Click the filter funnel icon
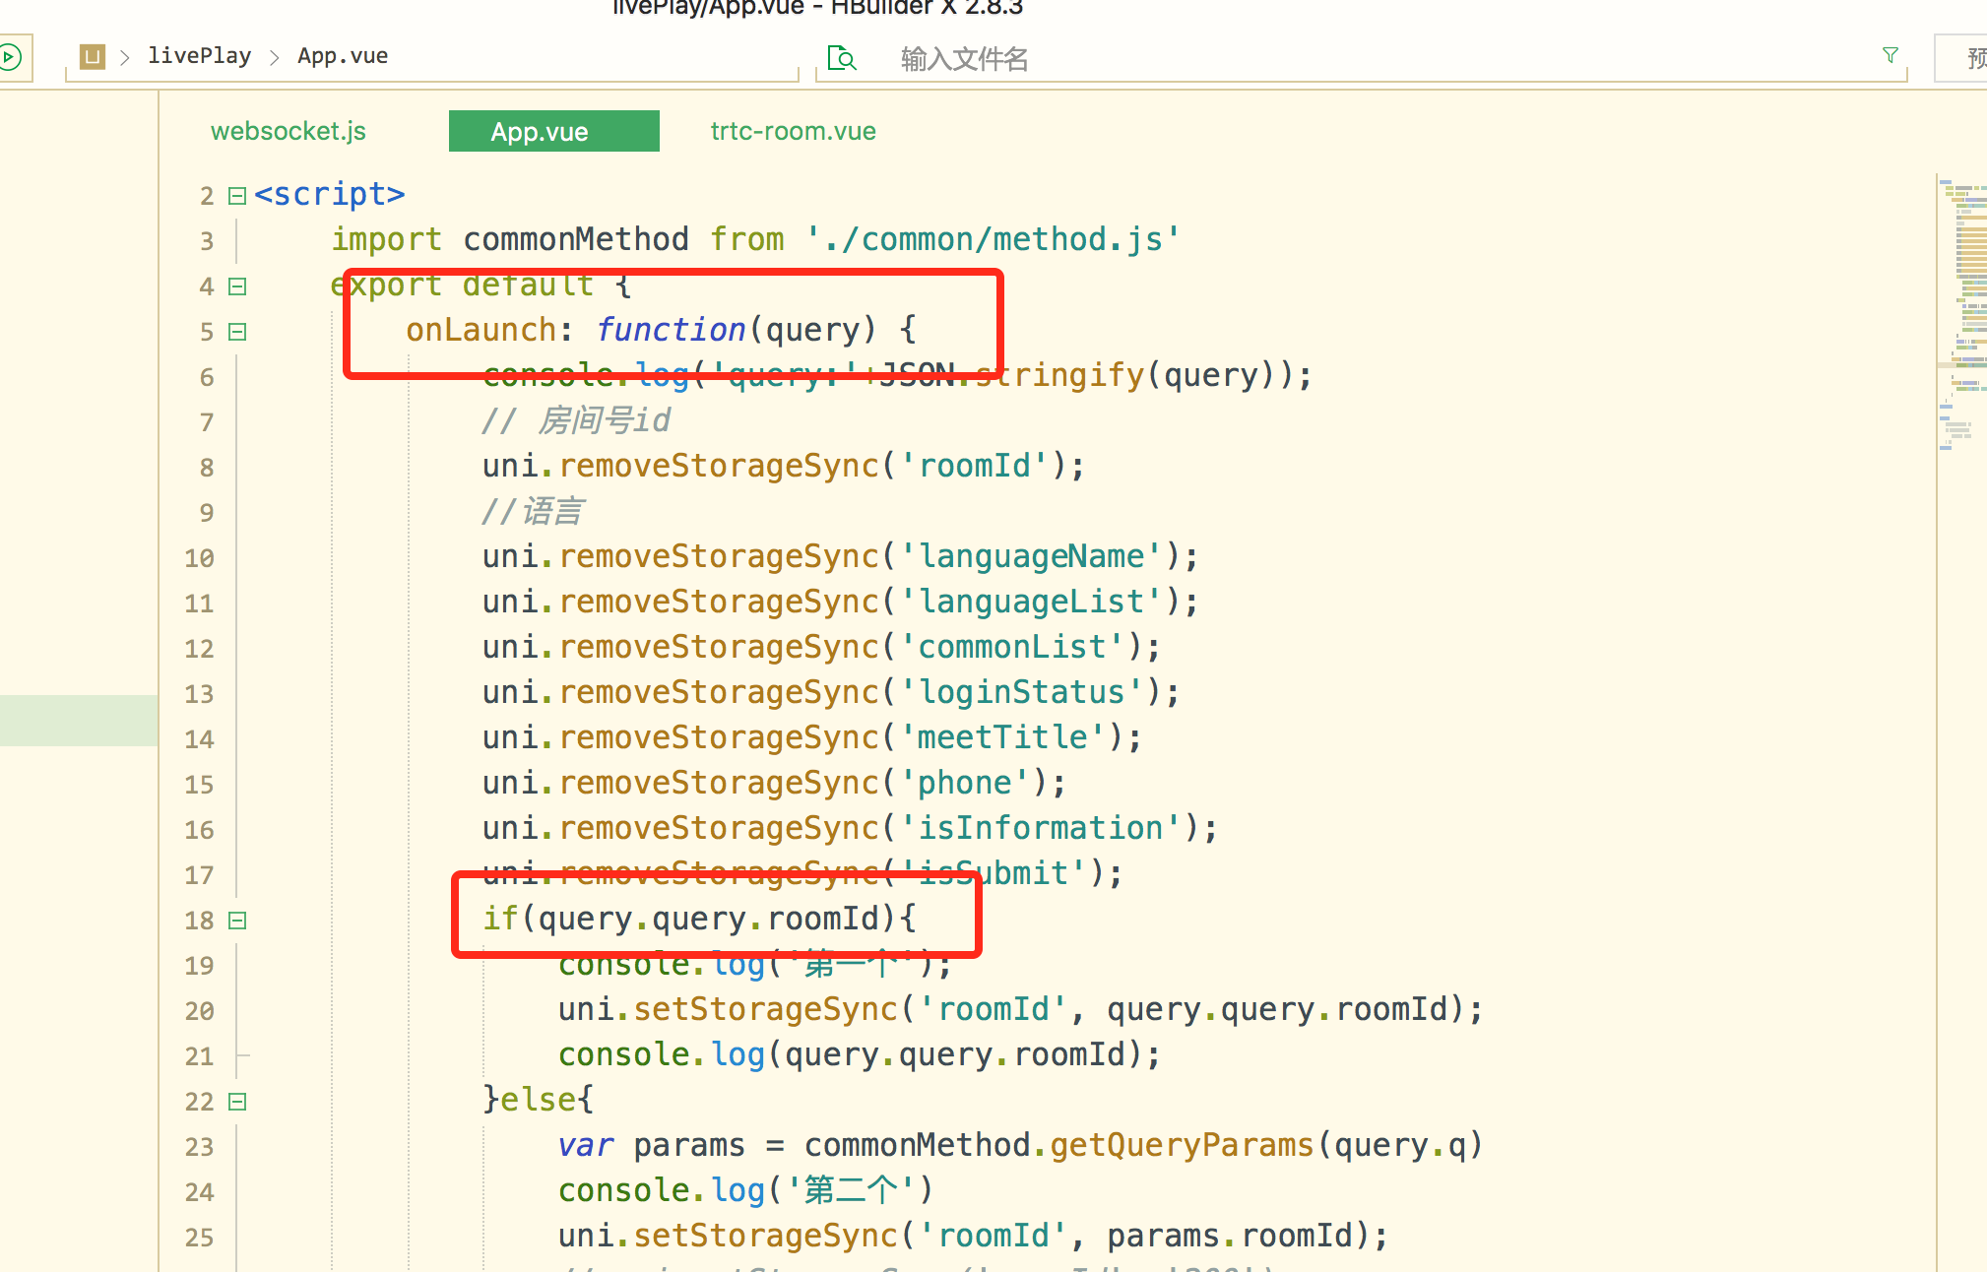1987x1272 pixels. (x=1890, y=55)
